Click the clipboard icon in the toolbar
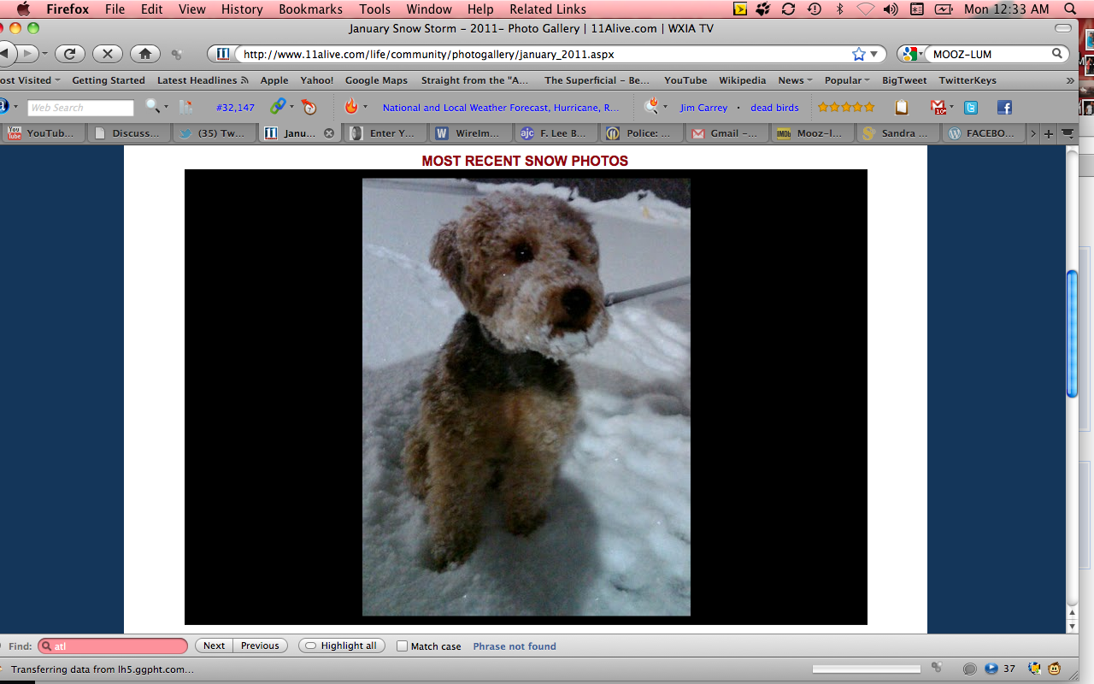The image size is (1094, 684). (901, 108)
